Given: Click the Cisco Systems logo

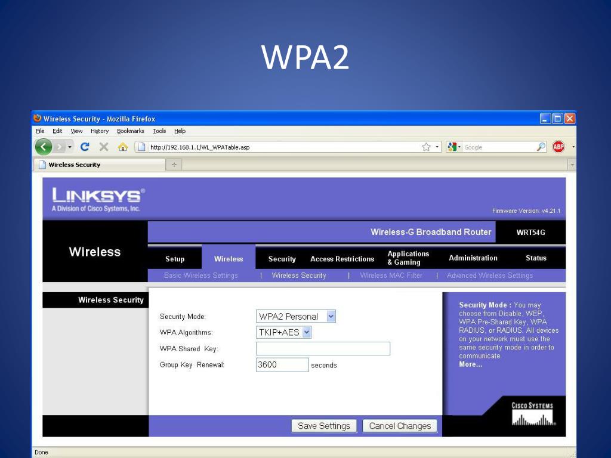Looking at the screenshot, I should tap(533, 414).
